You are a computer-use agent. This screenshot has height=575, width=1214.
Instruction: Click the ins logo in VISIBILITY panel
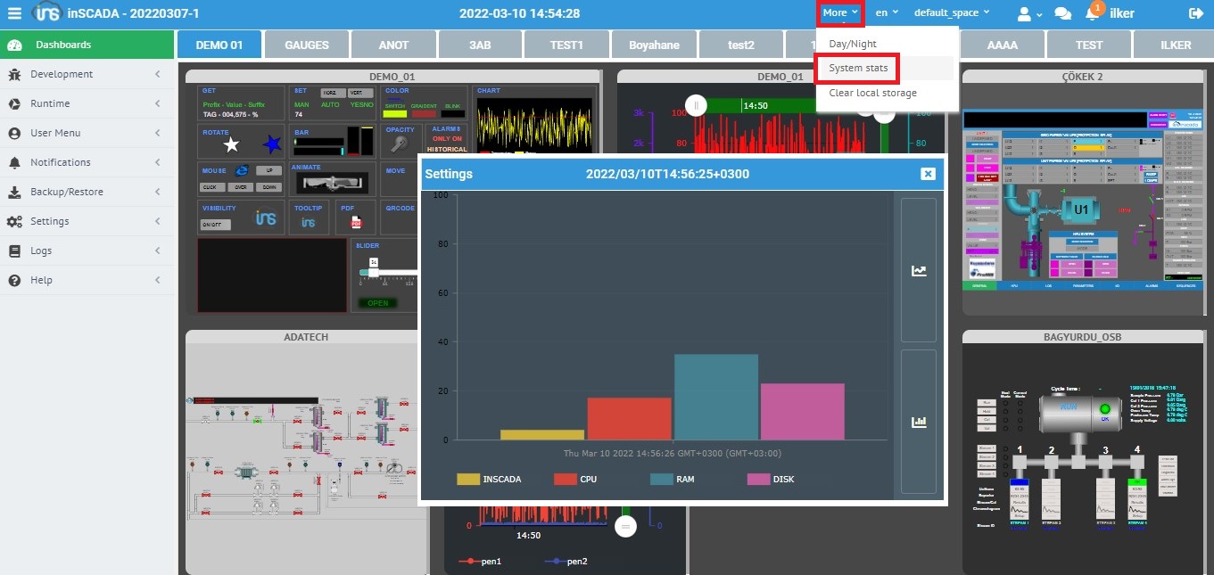[x=266, y=218]
